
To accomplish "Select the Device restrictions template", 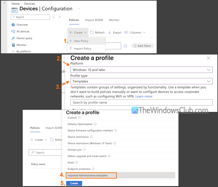I will pos(78,137).
